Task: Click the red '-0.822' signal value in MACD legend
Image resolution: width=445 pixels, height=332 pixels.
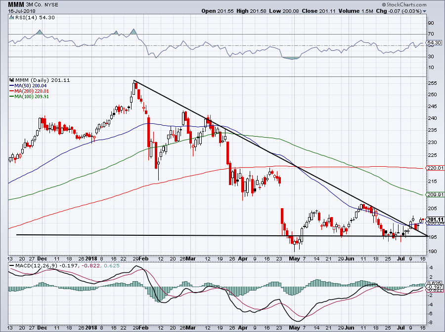Action: [x=91, y=266]
